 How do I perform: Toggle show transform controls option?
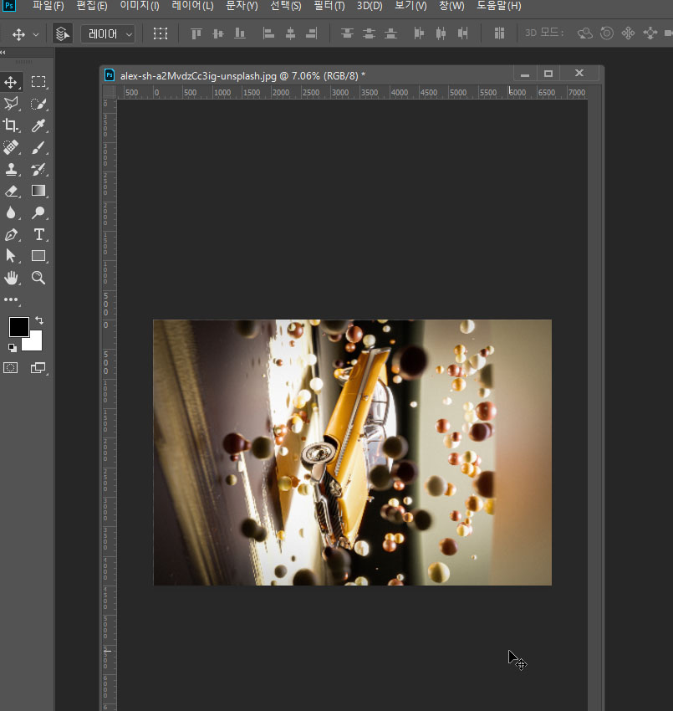(161, 33)
